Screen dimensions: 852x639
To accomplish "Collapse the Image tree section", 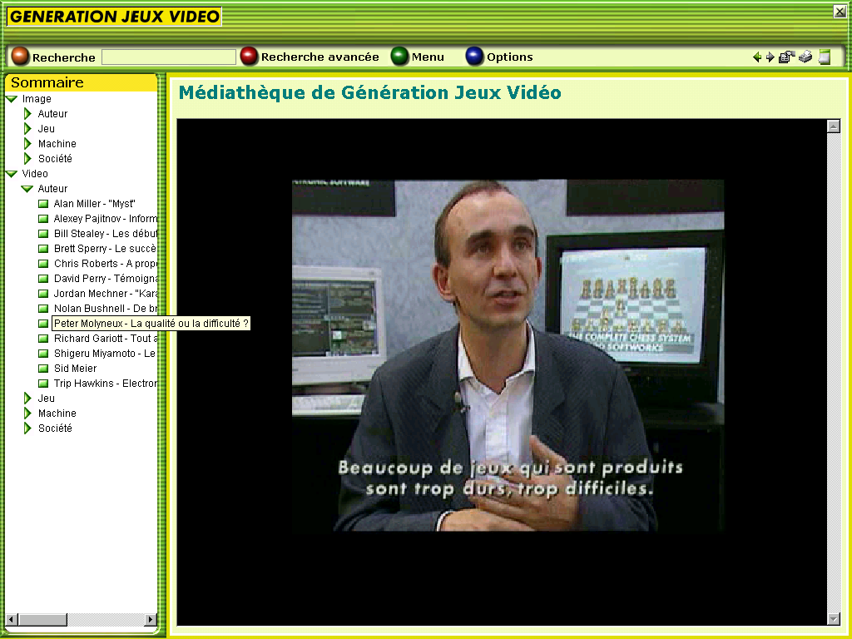I will tap(12, 99).
